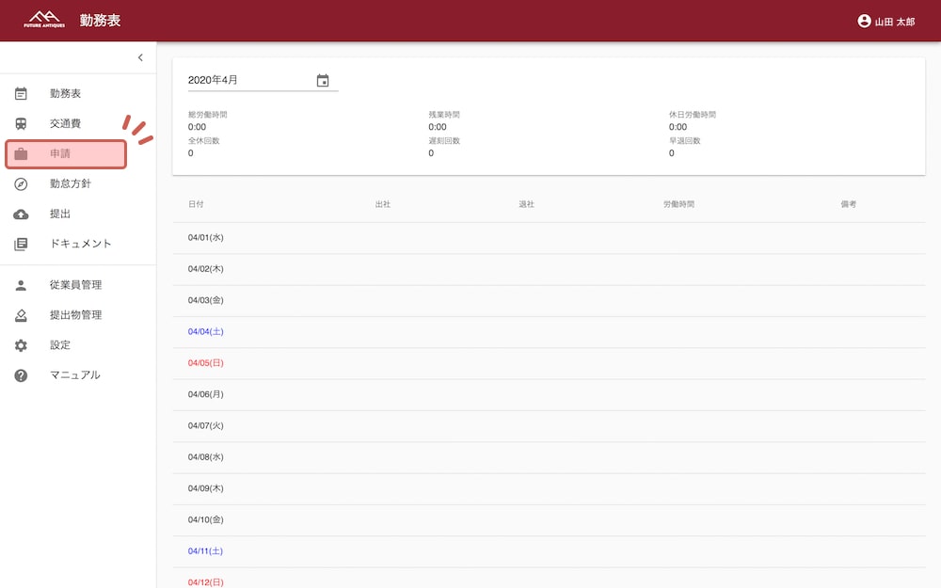Screen dimensions: 941x588
Task: Open the 04/01(水) timesheet row
Action: [x=549, y=238]
